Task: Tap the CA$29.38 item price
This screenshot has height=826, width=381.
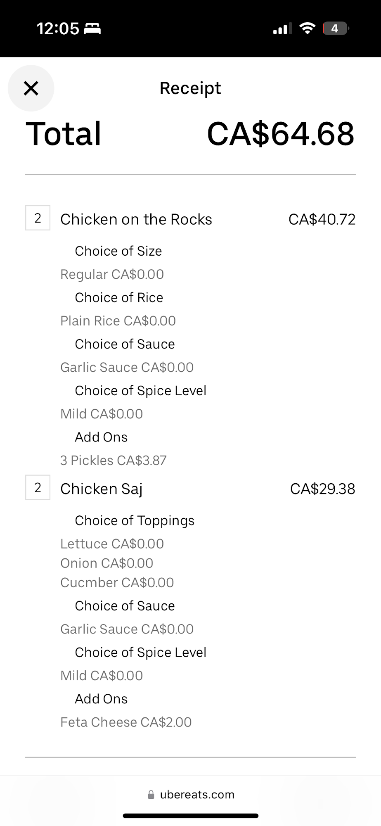Action: [322, 489]
